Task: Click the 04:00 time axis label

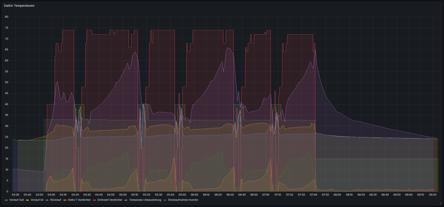Action: (x=51, y=195)
